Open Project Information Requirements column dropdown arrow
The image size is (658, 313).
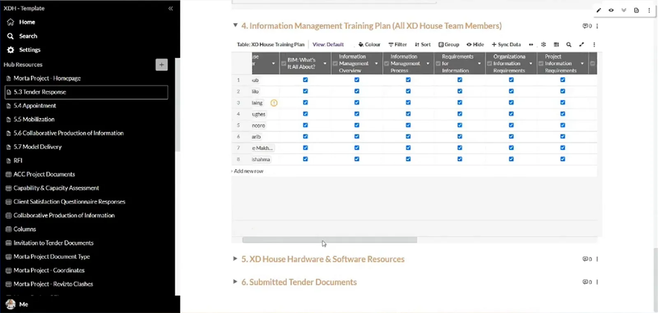point(582,64)
